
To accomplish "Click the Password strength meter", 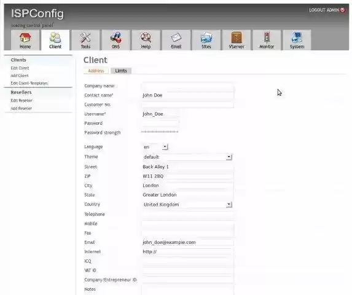I will (x=160, y=132).
